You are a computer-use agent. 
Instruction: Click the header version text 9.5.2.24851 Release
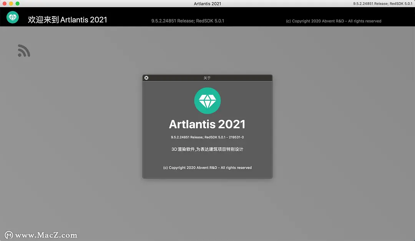click(188, 21)
